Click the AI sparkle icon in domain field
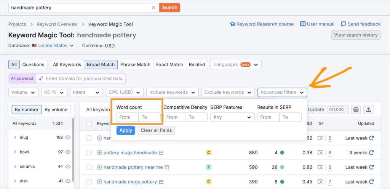The width and height of the screenshot is (390, 189). [41, 78]
